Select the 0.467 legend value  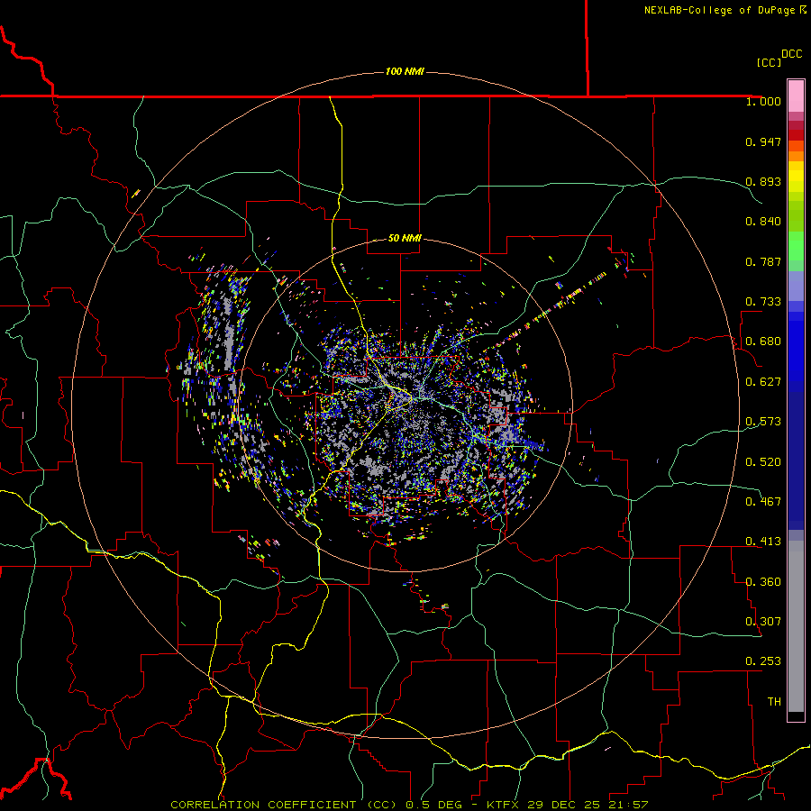(x=763, y=502)
